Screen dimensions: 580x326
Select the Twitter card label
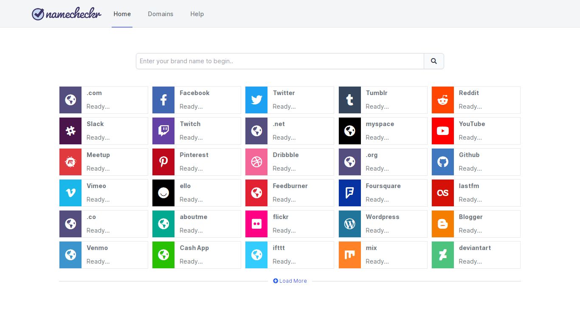point(284,93)
